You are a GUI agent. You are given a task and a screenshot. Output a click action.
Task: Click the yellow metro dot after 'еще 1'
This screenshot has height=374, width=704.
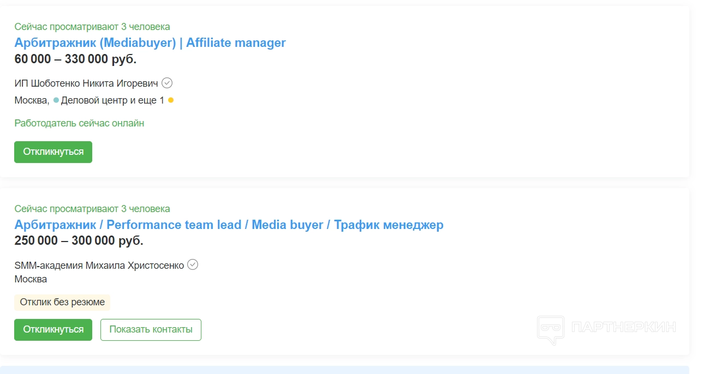point(171,100)
